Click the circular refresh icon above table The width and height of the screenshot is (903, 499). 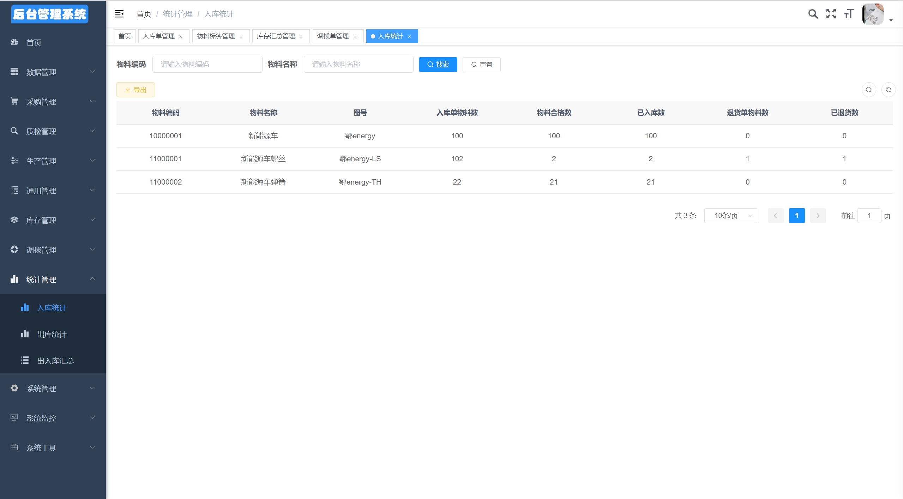click(888, 90)
